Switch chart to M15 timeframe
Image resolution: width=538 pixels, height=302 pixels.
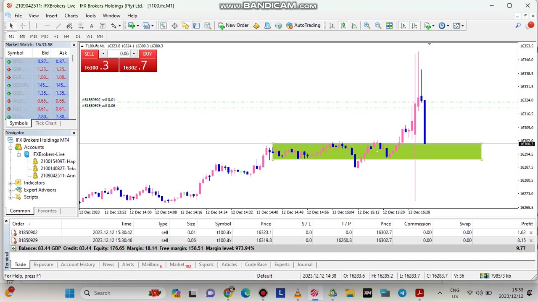click(x=34, y=36)
